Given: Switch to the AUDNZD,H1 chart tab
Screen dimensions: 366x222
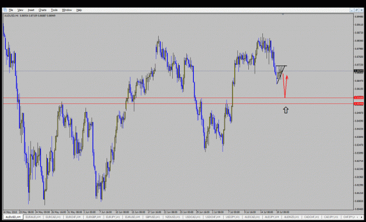Looking at the screenshot, I should click(x=292, y=217).
